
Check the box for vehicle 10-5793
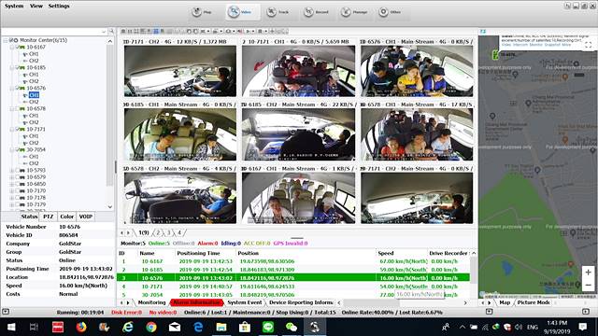[17, 170]
